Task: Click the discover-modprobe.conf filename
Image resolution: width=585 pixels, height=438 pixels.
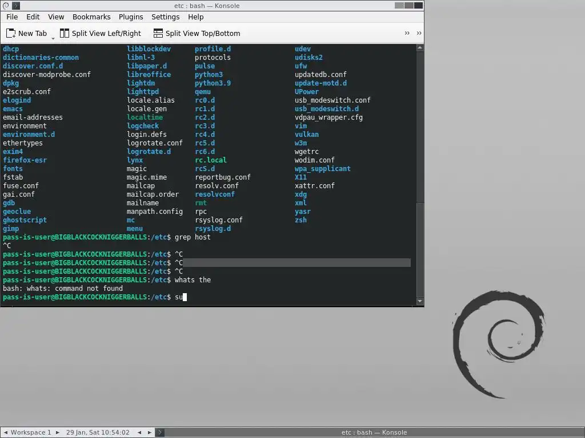Action: click(x=47, y=75)
